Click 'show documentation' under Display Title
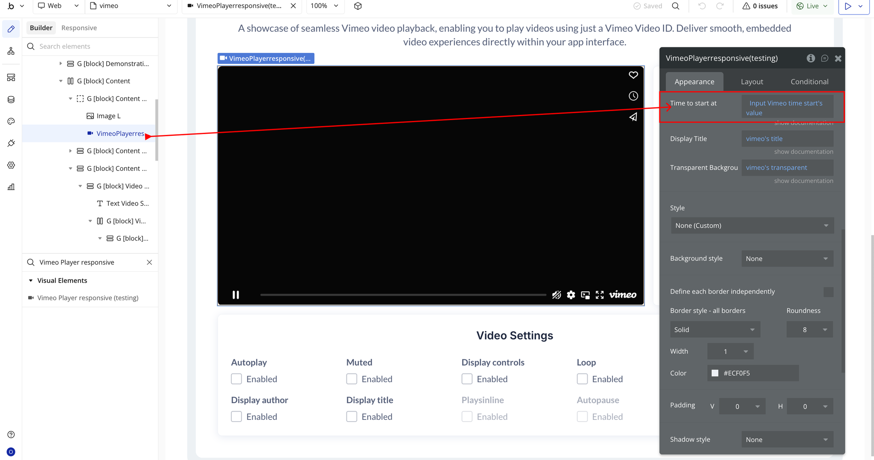 tap(803, 152)
